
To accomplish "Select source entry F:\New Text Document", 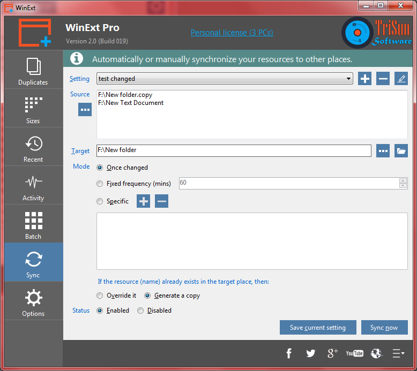I will click(x=131, y=103).
